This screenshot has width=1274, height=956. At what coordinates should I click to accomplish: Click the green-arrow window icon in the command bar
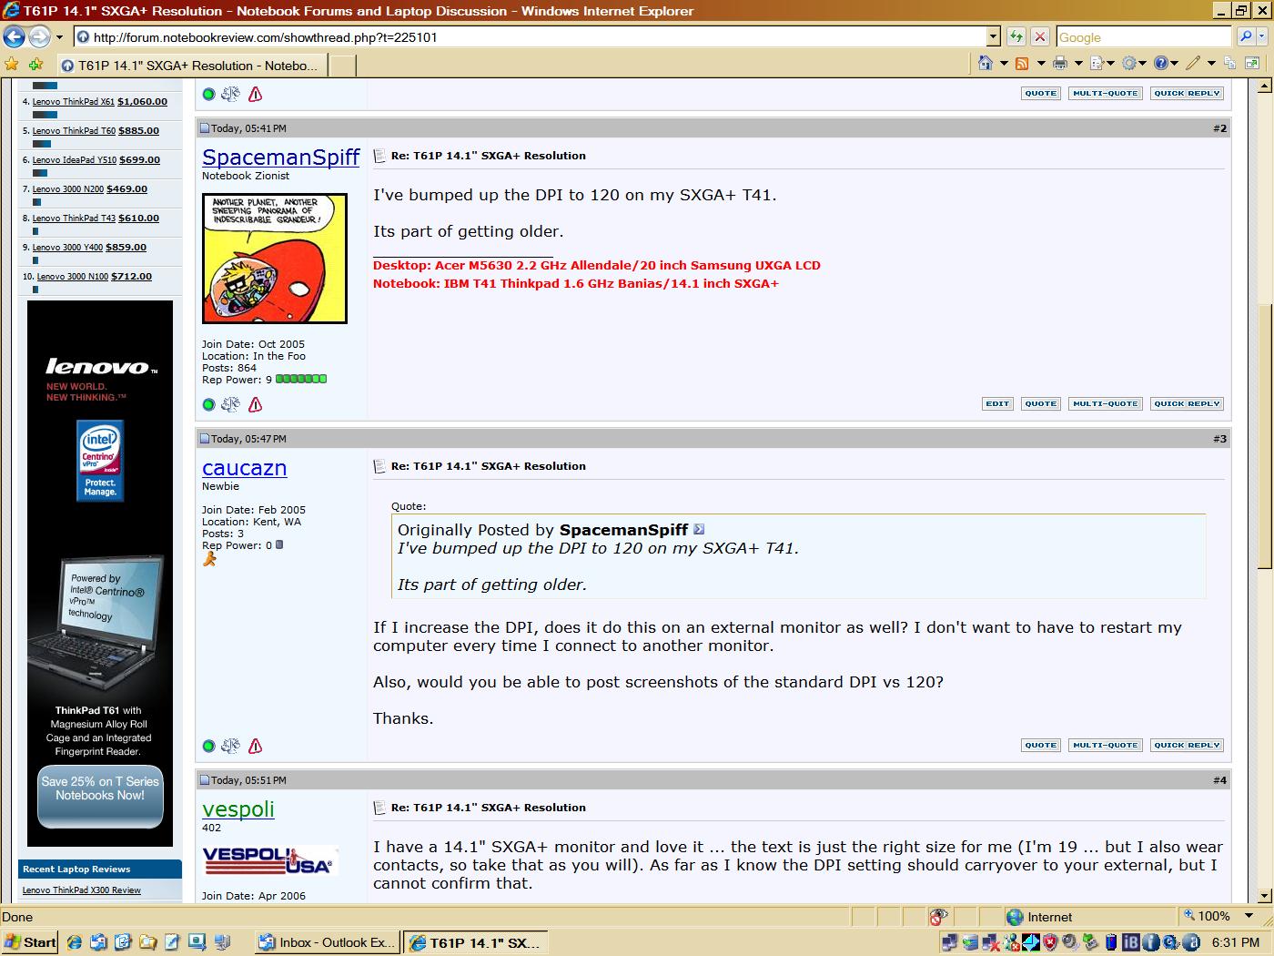click(x=1252, y=64)
